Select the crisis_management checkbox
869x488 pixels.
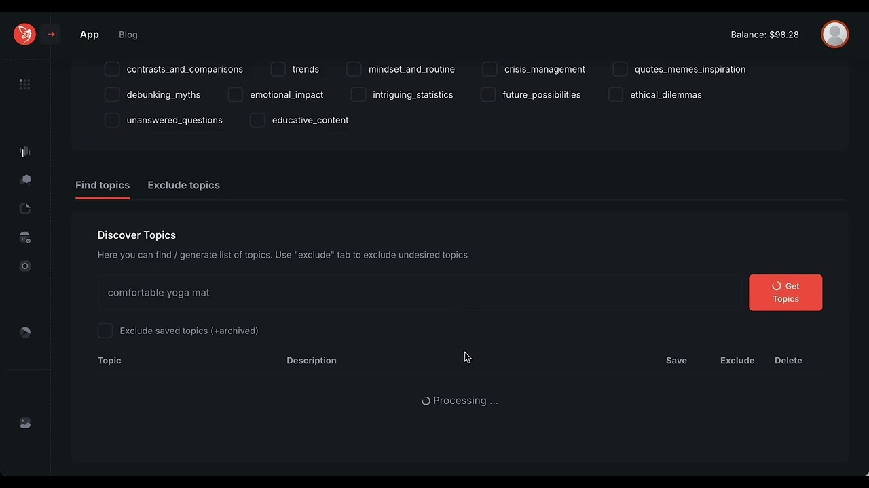pyautogui.click(x=489, y=69)
